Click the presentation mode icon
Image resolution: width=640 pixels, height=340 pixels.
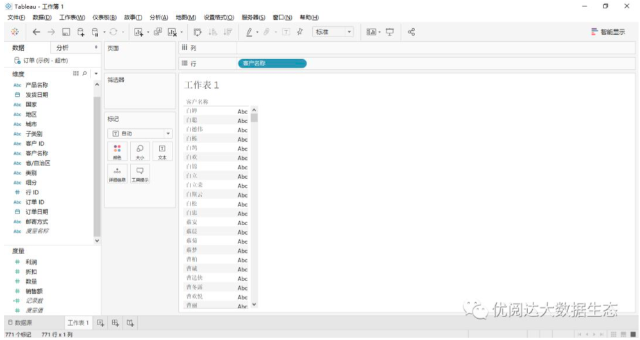pyautogui.click(x=390, y=32)
